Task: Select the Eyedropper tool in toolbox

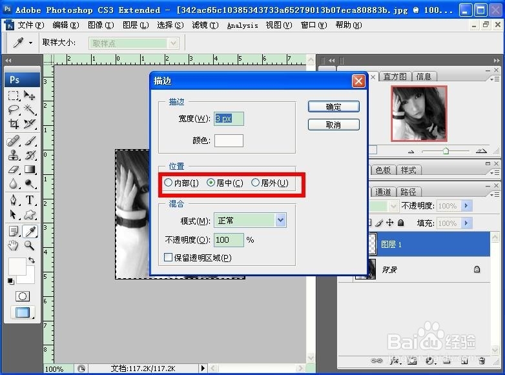Action: (x=30, y=231)
